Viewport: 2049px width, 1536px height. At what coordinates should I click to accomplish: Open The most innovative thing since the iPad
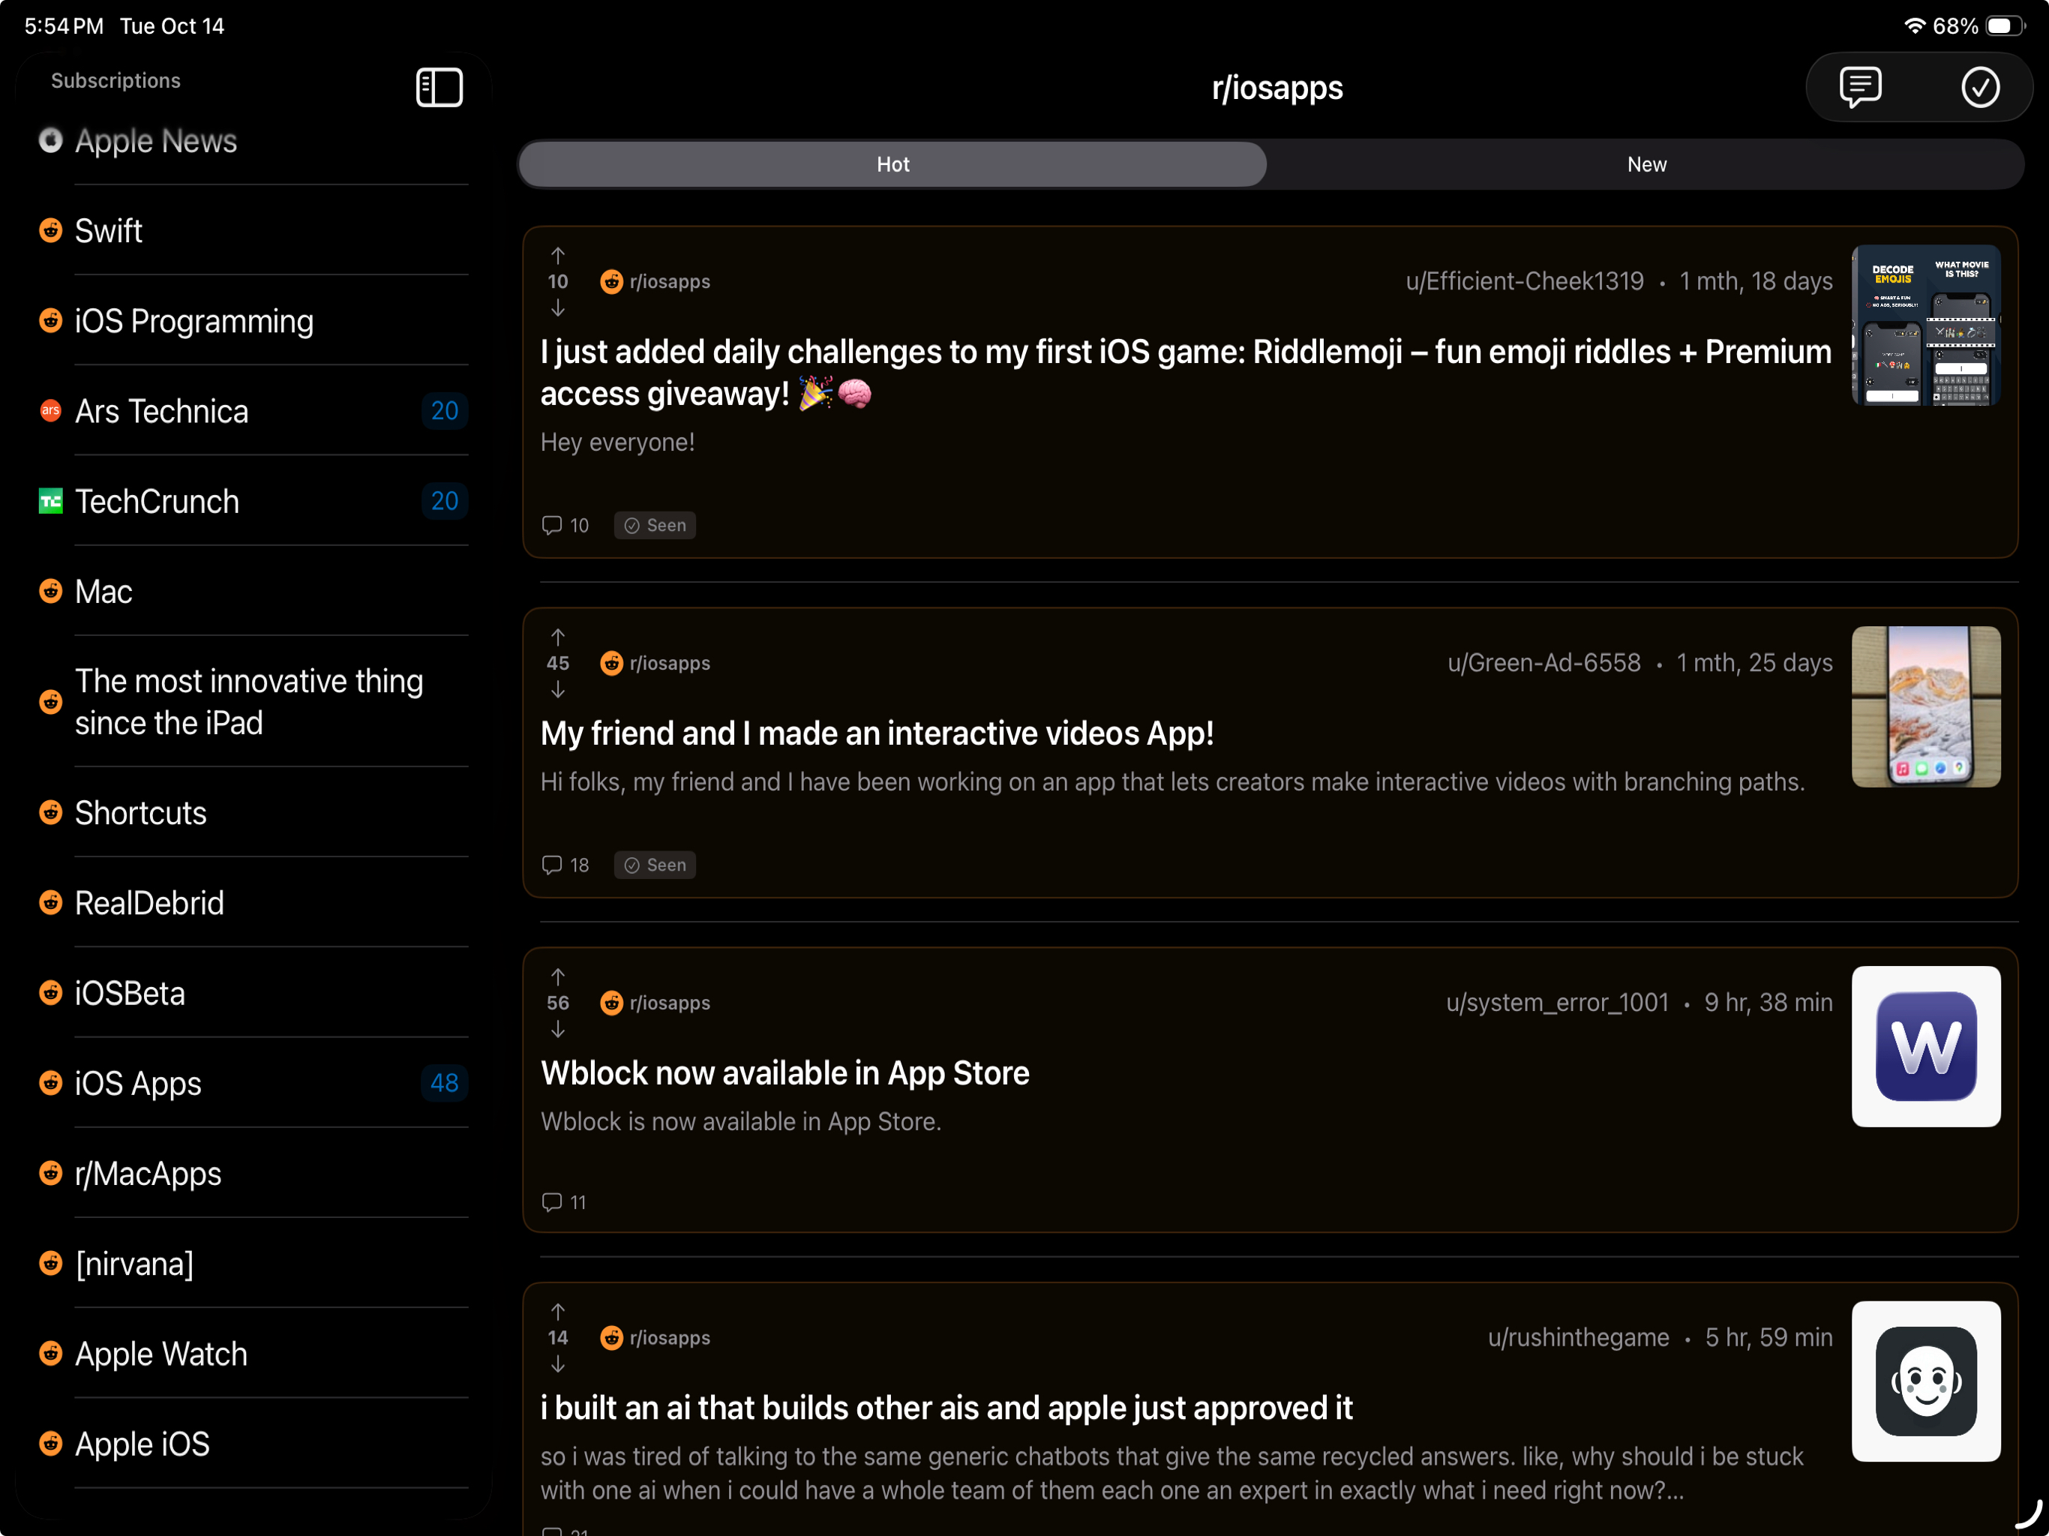click(x=252, y=701)
